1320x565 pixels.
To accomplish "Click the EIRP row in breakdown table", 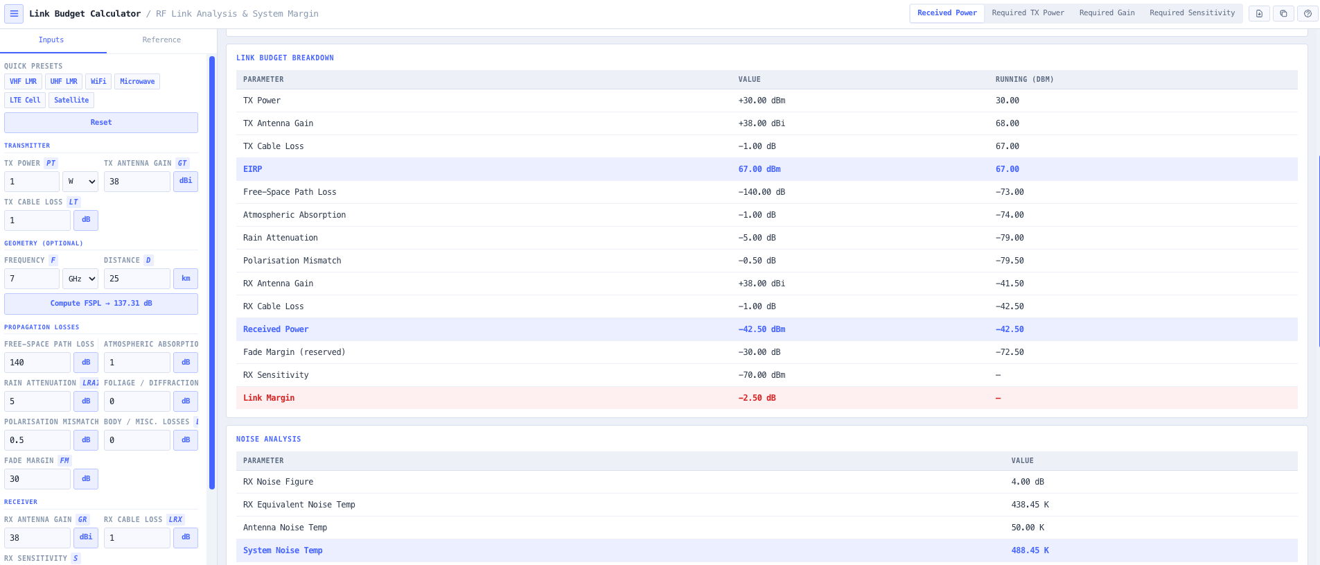I will [x=767, y=169].
